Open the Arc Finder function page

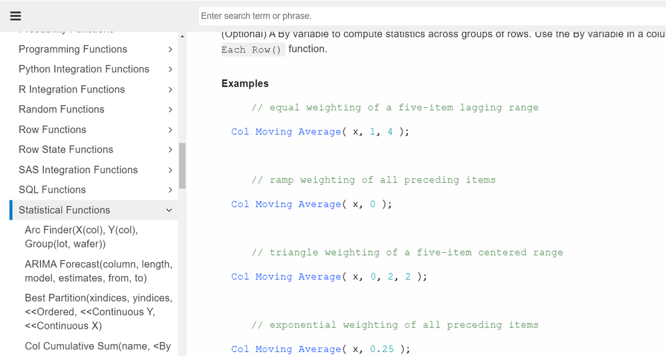[81, 237]
